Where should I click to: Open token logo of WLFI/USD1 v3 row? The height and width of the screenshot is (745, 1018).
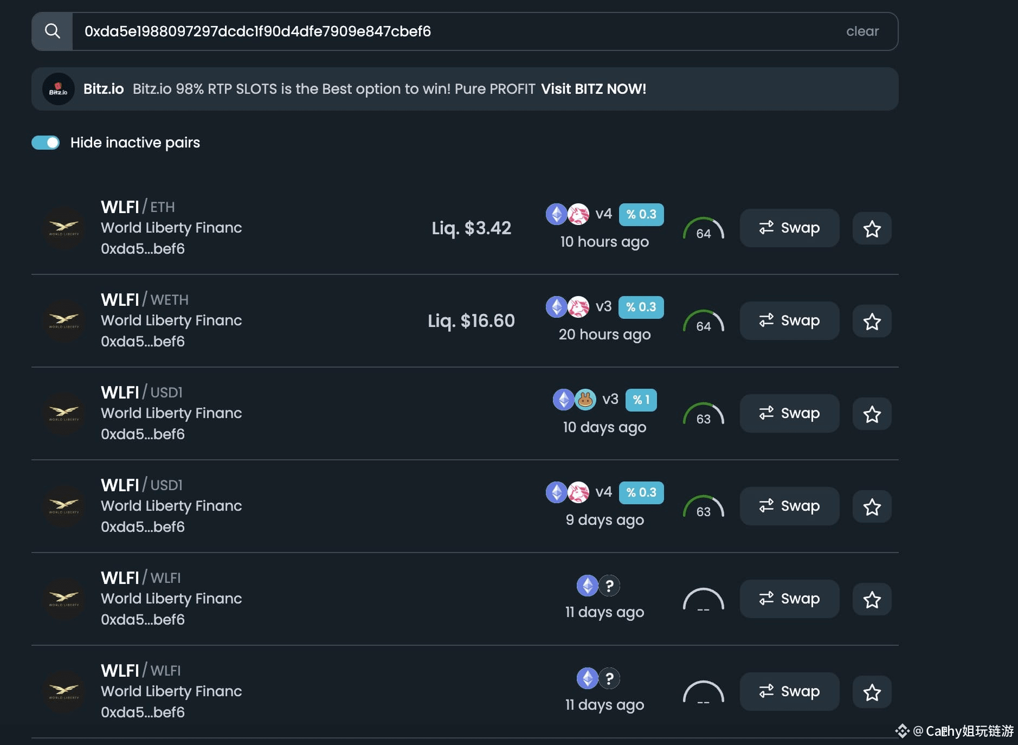point(64,413)
